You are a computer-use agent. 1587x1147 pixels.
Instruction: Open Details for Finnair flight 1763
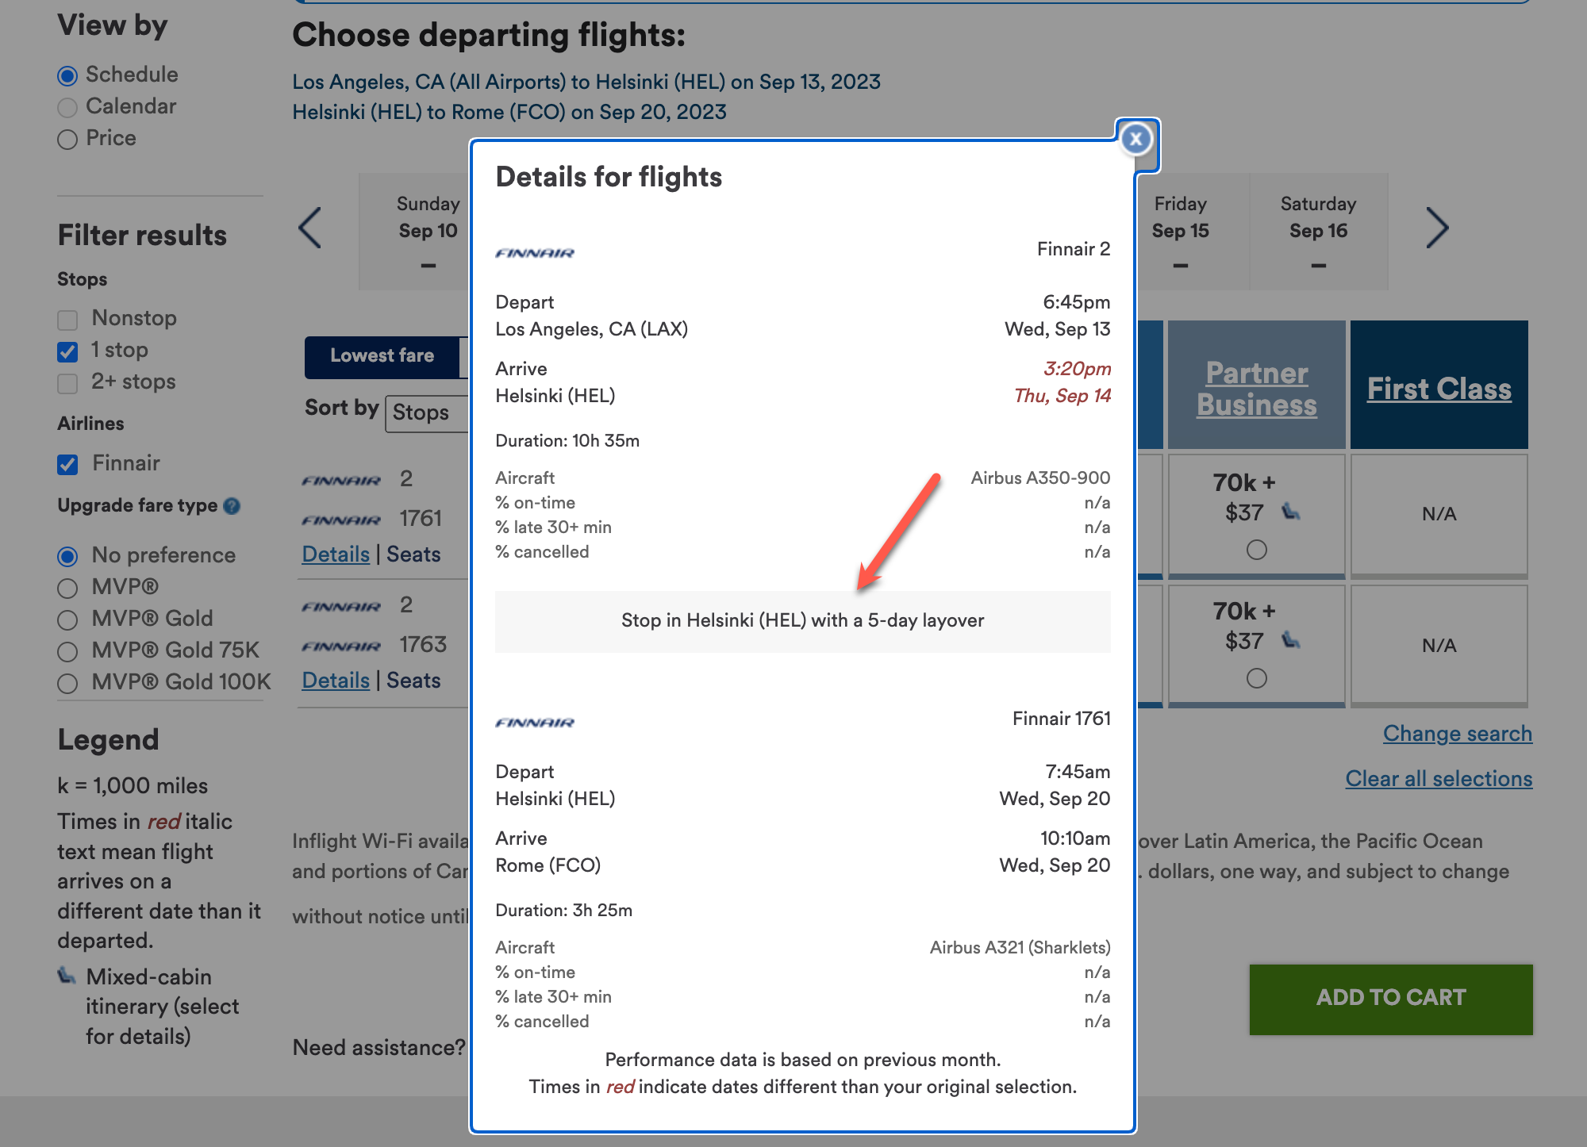(335, 680)
